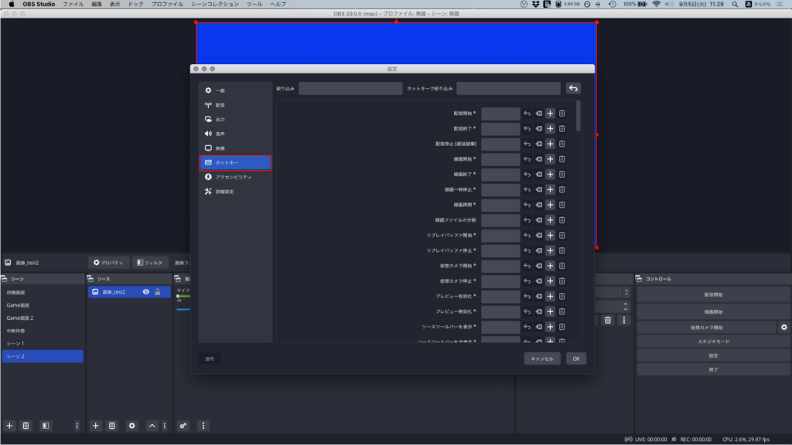Viewport: 792px width, 445px height.
Task: Click the add-hotkey plus icon for 配信開始
Action: coord(550,114)
